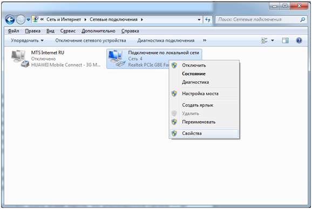Select 'Сеть и Интернет' breadcrumb
Image resolution: width=312 pixels, height=209 pixels.
[64, 19]
